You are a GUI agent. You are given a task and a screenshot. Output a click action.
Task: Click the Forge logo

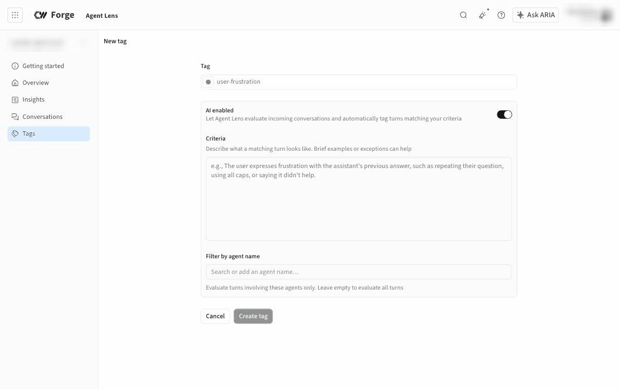coord(54,15)
